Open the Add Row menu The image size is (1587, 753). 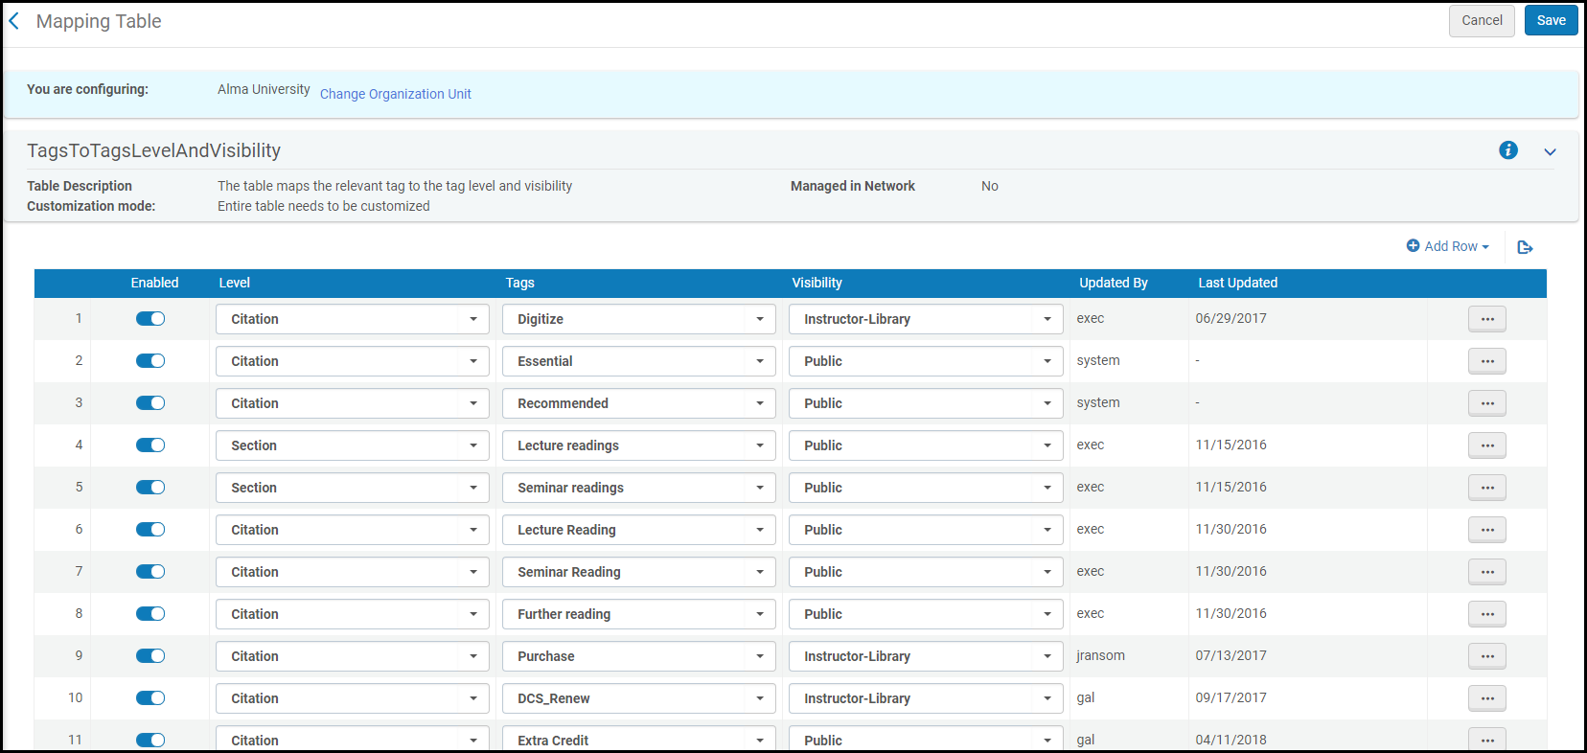[1448, 246]
